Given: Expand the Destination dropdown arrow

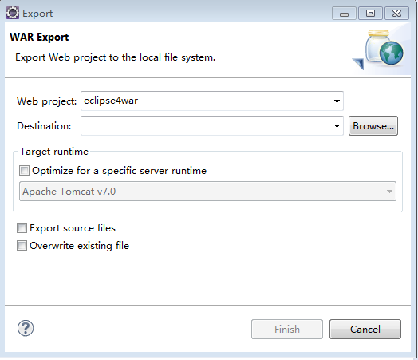Looking at the screenshot, I should 337,126.
